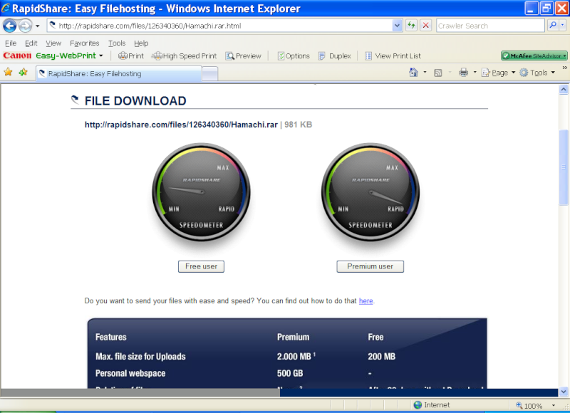Viewport: 570px width, 413px height.
Task: Open Canon Options
Action: pyautogui.click(x=294, y=56)
